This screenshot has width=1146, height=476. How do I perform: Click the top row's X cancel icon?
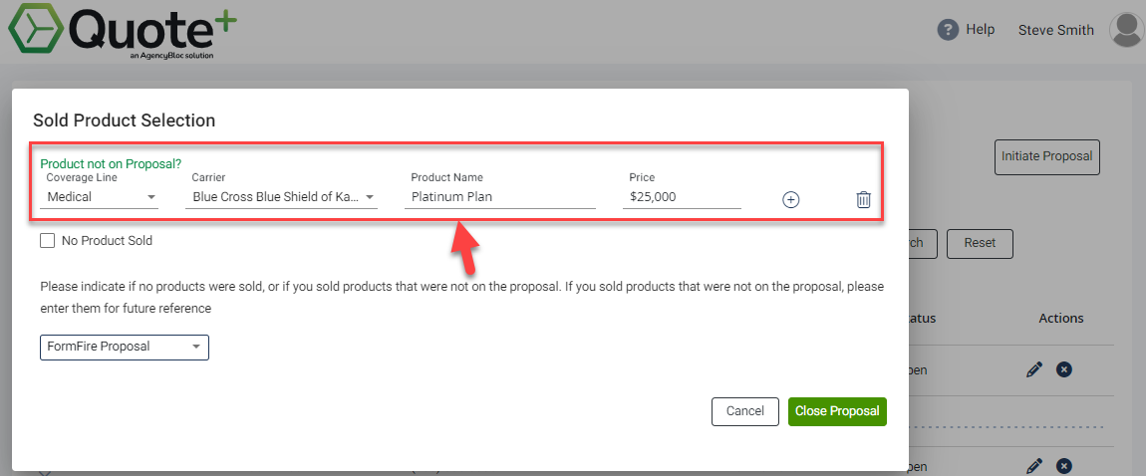pyautogui.click(x=1064, y=370)
